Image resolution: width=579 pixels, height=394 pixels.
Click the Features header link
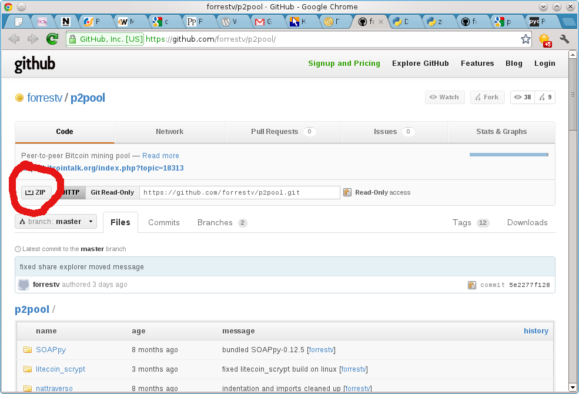[x=477, y=64]
